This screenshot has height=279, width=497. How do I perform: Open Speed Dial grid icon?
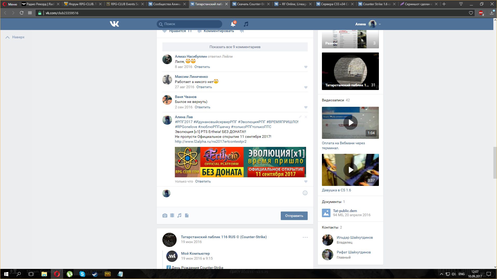[30, 13]
